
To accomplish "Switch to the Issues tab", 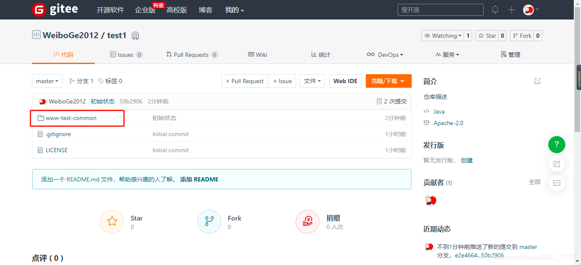I will pyautogui.click(x=126, y=55).
